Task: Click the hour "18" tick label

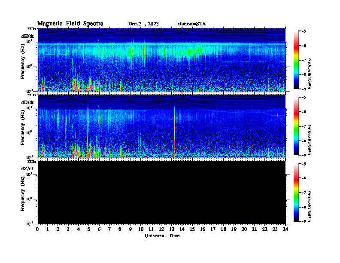Action: point(223,229)
